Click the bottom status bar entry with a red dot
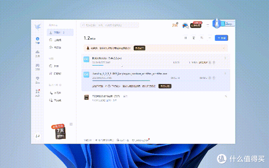269x168 pixels. point(140,140)
